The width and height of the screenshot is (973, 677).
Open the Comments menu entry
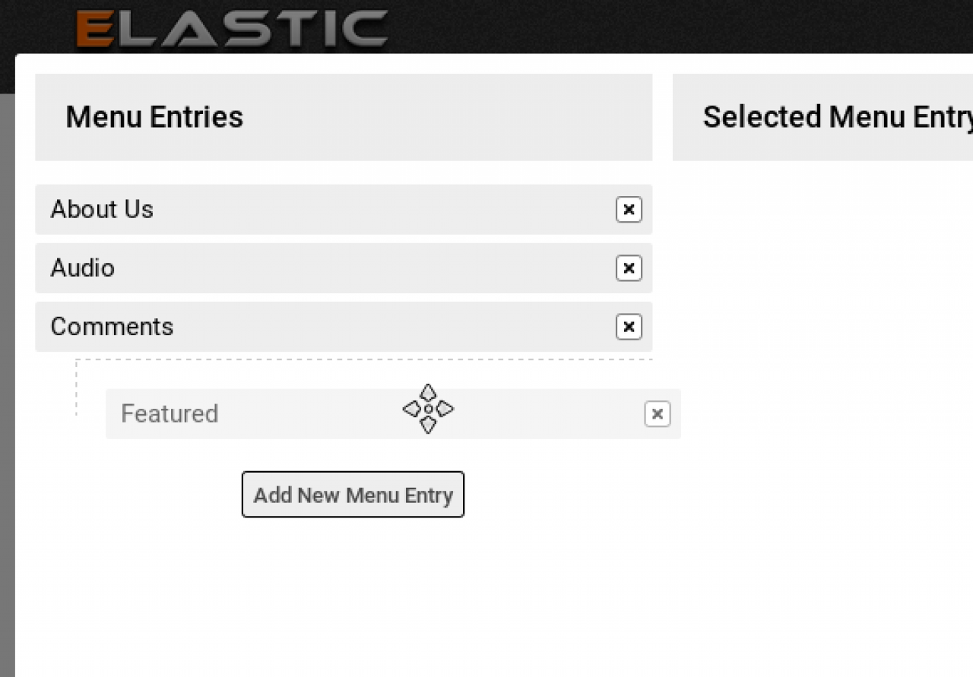tap(113, 327)
